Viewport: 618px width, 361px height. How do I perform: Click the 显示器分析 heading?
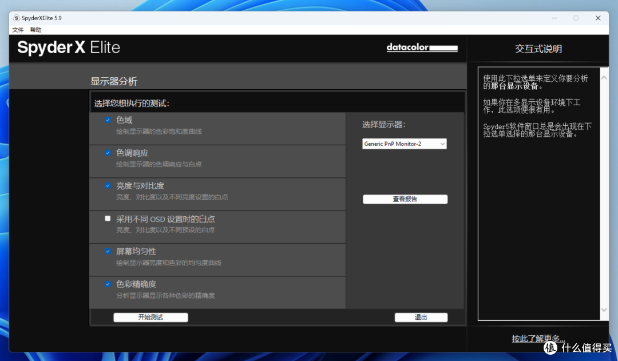coord(114,81)
